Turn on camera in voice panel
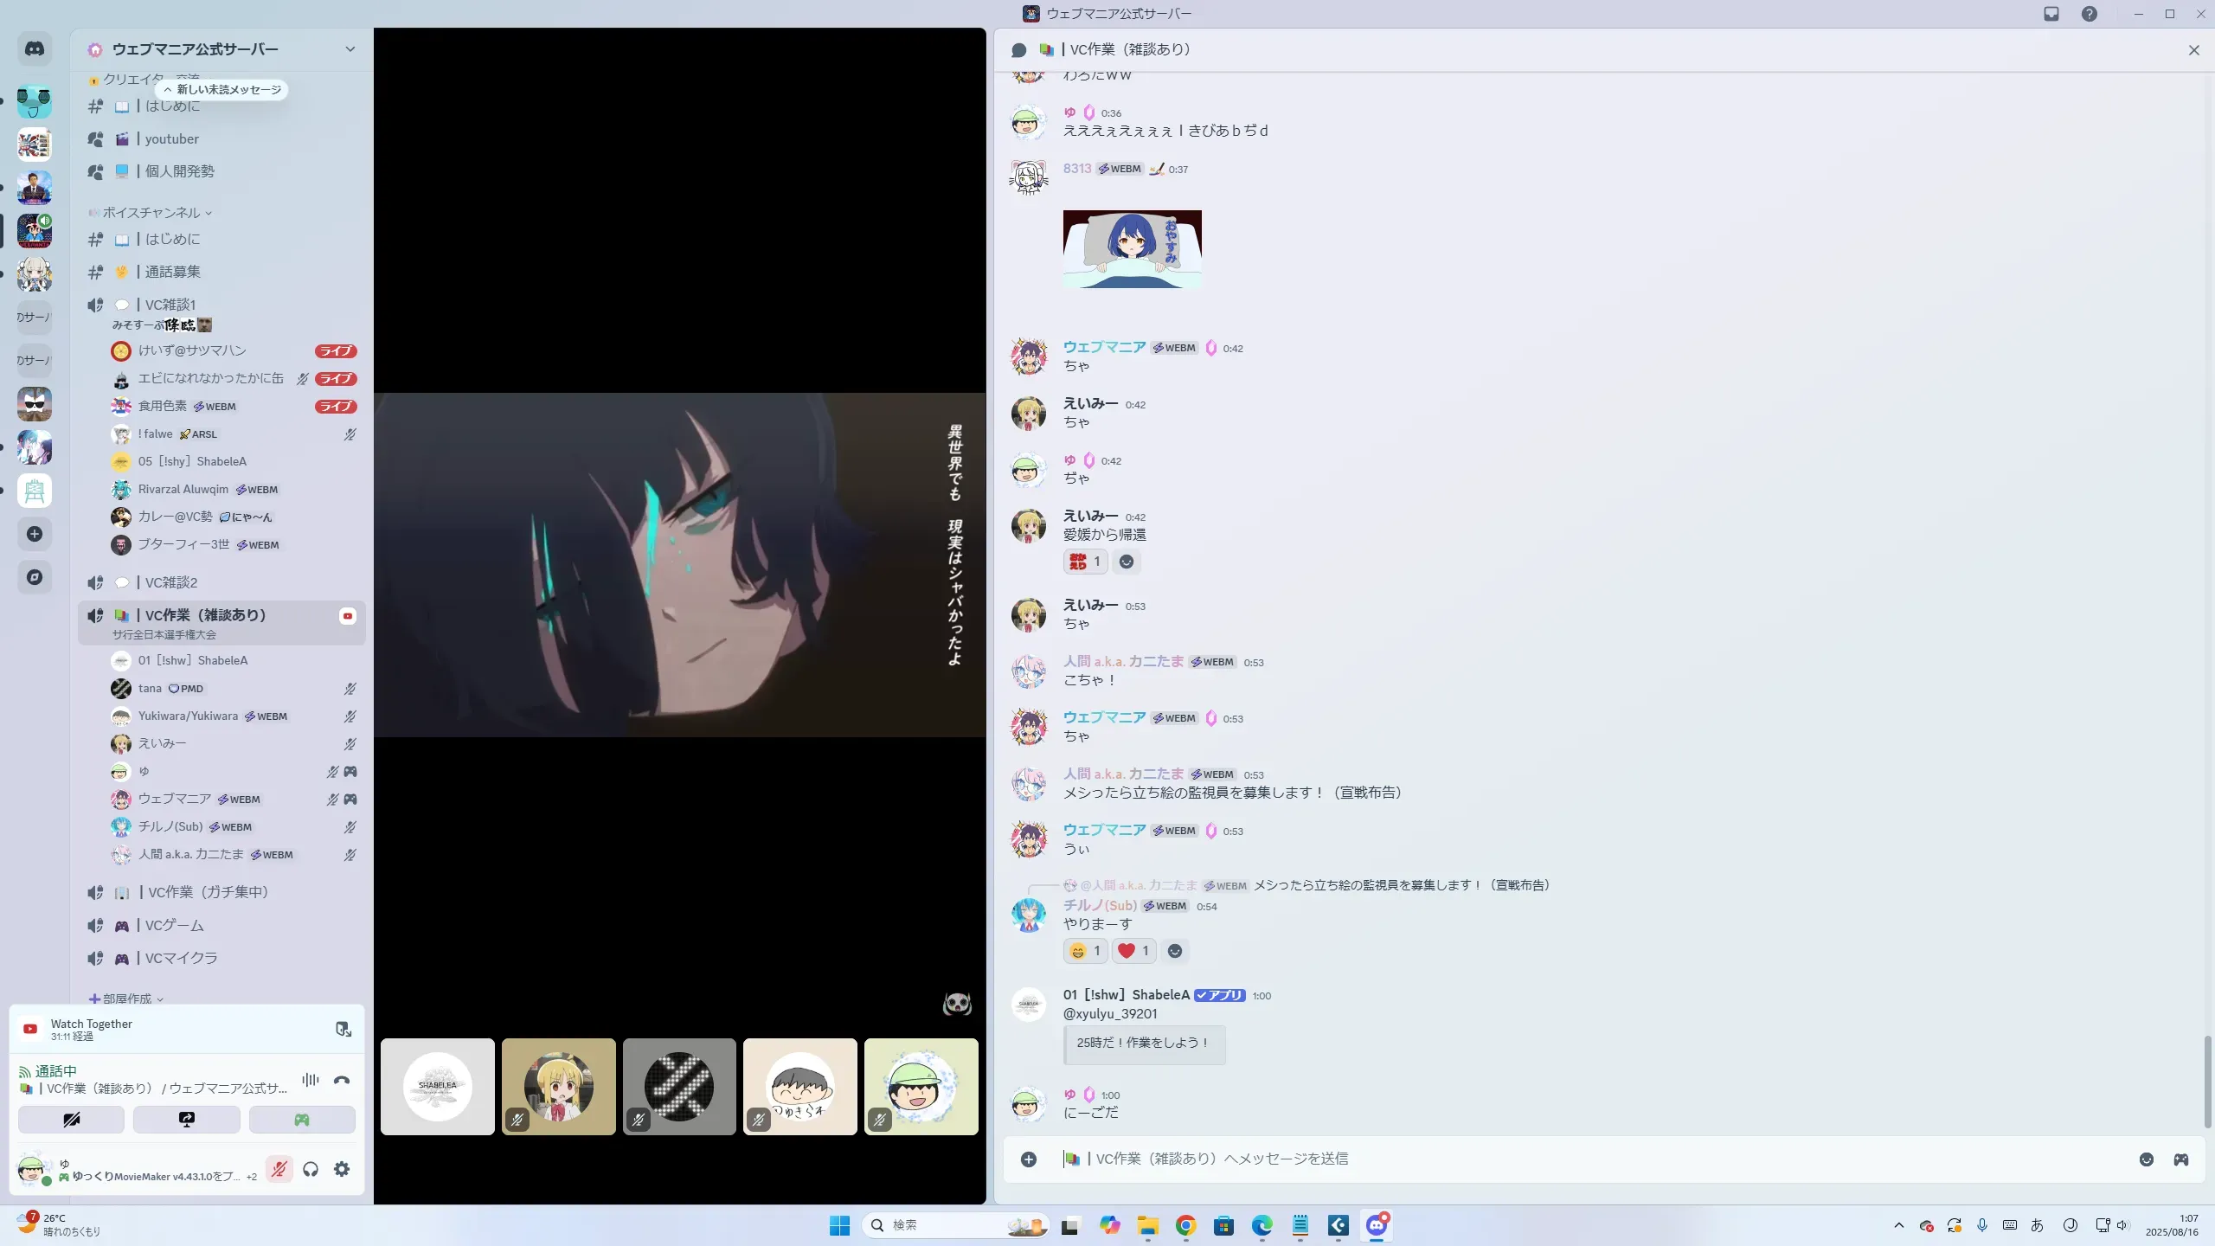The image size is (2215, 1246). coord(72,1120)
